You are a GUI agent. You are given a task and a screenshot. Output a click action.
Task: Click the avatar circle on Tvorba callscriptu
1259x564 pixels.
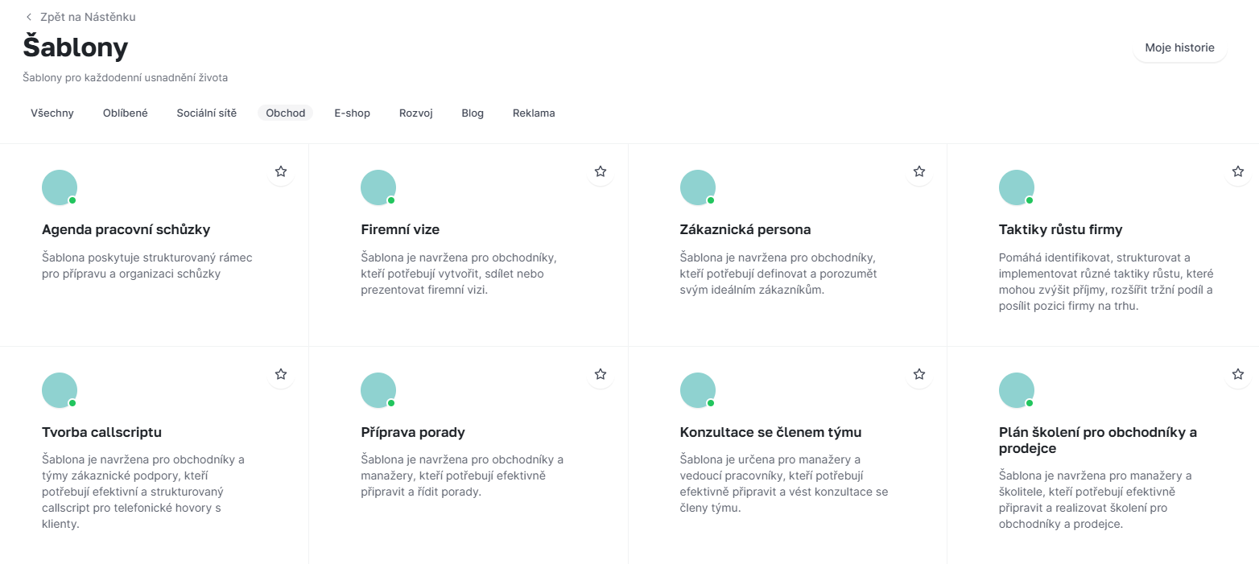coord(60,390)
